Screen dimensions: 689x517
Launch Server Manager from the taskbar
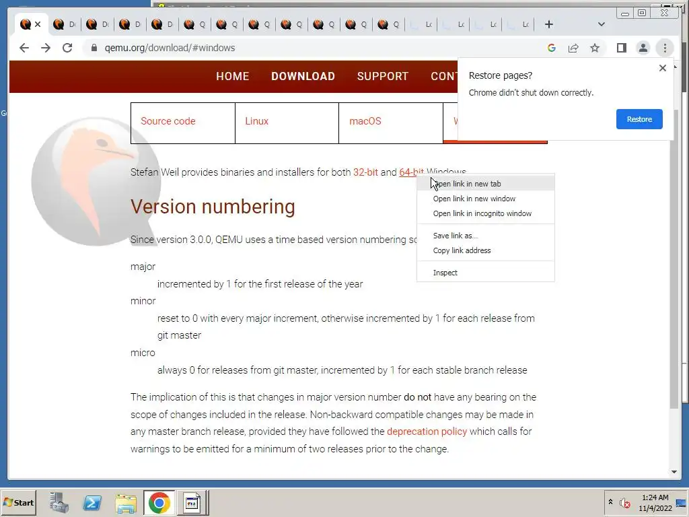59,502
